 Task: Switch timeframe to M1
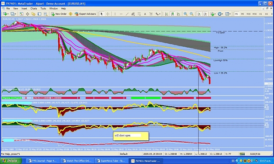point(236,14)
